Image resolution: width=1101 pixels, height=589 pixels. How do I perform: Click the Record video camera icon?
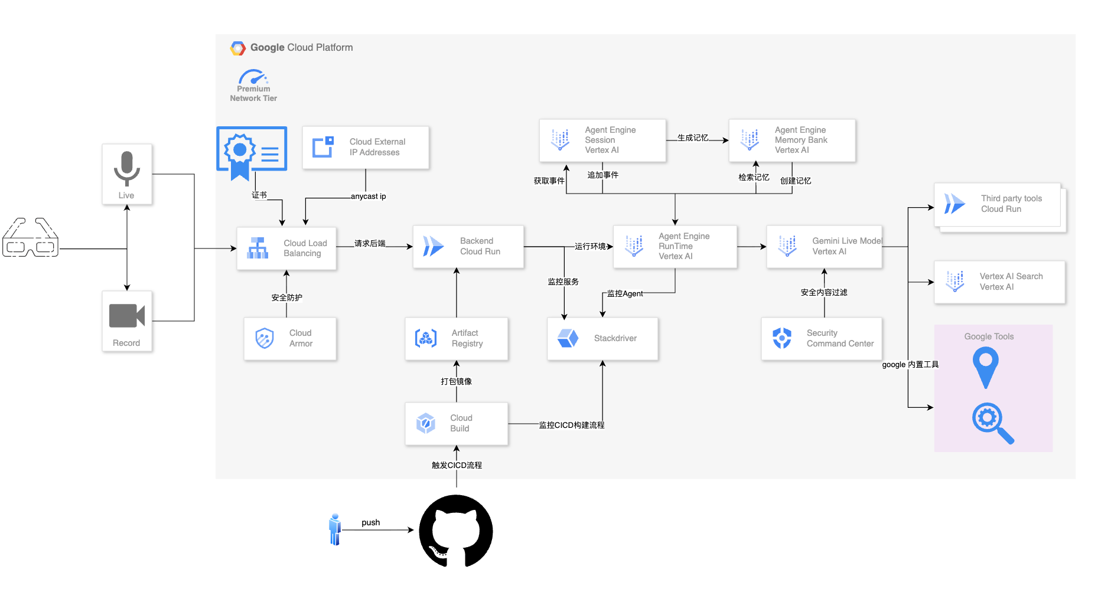pyautogui.click(x=126, y=316)
